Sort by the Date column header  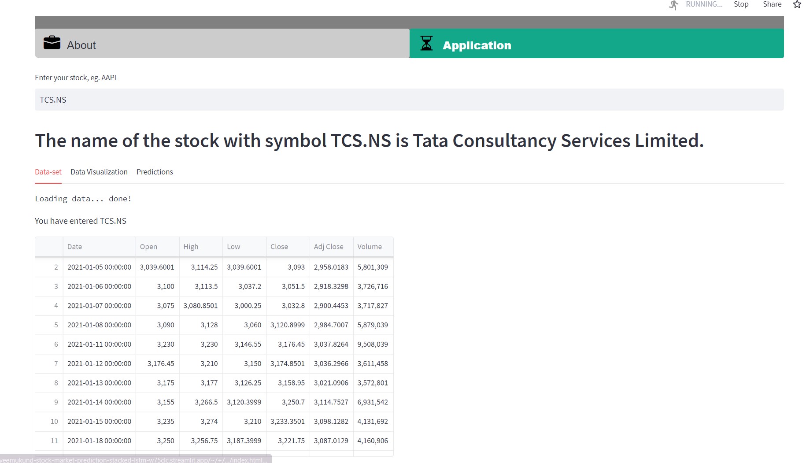[x=100, y=247]
